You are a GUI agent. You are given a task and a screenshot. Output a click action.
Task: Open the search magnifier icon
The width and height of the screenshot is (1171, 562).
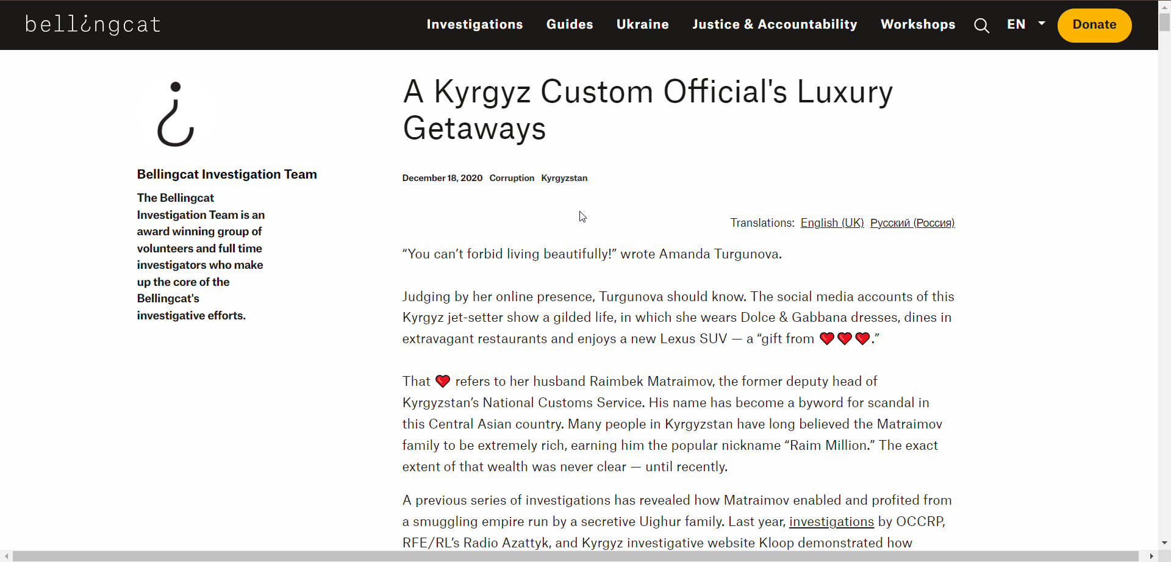pyautogui.click(x=981, y=25)
